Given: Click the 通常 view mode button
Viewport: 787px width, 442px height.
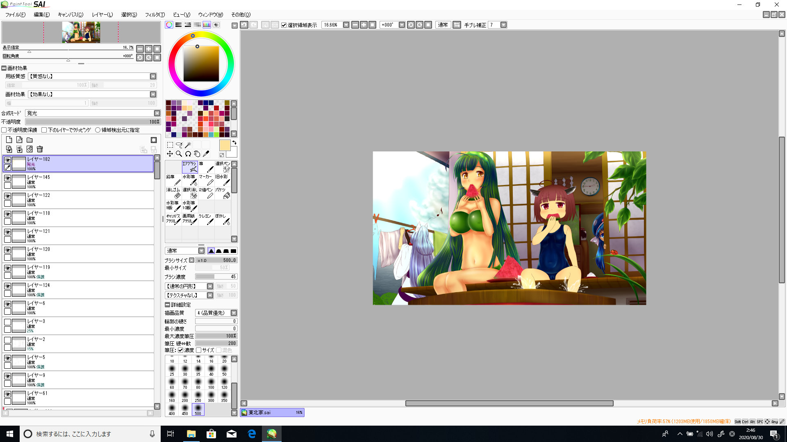Looking at the screenshot, I should coord(443,25).
